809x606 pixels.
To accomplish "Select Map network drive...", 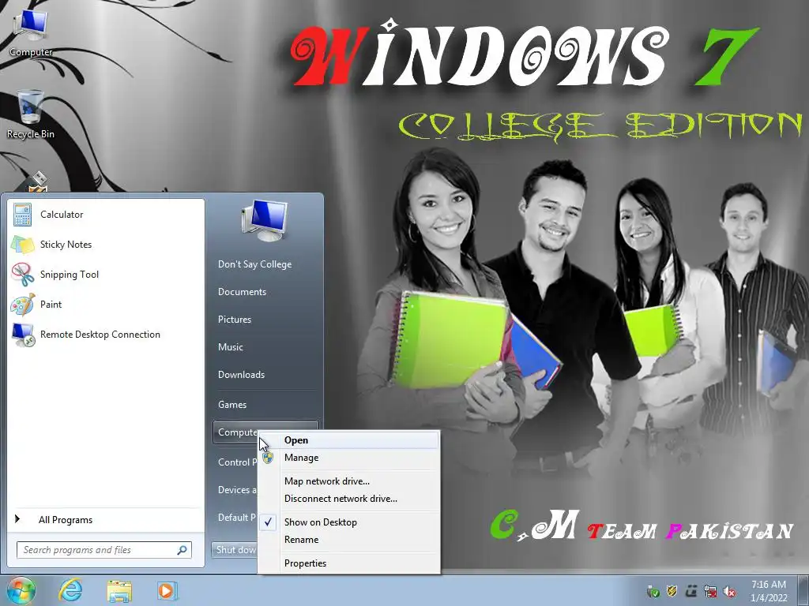I will click(x=349, y=481).
